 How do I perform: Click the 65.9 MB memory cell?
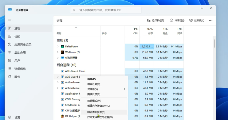coord(147,58)
